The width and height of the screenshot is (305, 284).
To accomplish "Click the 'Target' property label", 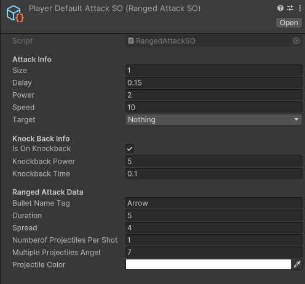I will [24, 120].
